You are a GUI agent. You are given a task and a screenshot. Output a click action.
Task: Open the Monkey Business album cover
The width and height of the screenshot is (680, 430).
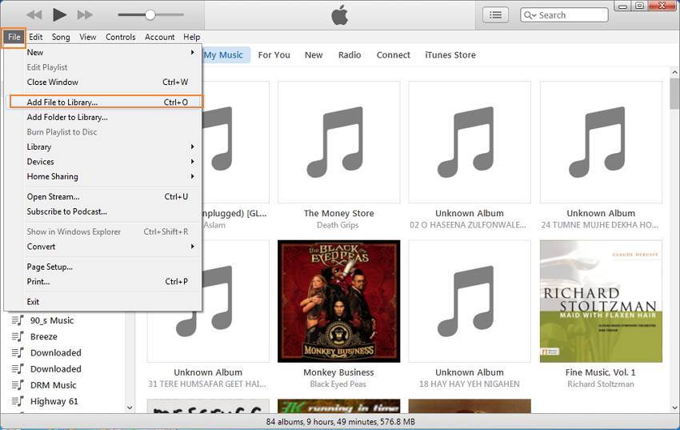338,301
